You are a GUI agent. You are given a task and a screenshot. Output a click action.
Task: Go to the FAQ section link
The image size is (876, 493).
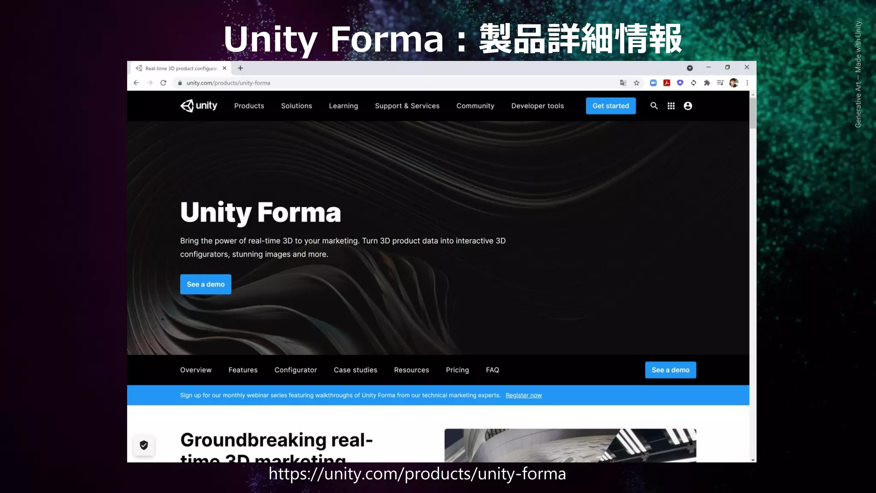tap(492, 370)
